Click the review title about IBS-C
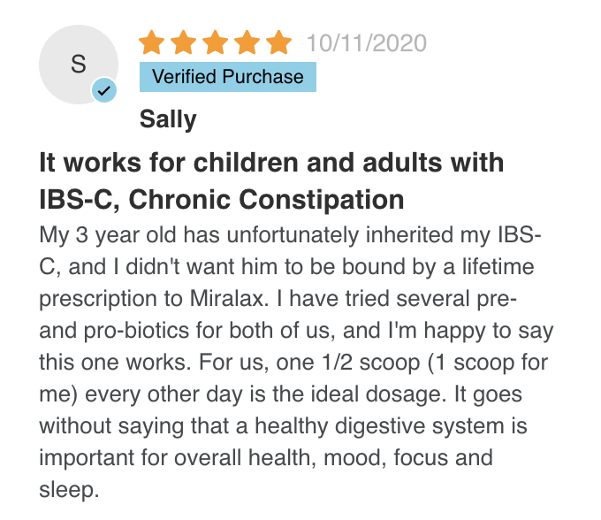Image resolution: width=601 pixels, height=520 pixels. point(271,181)
